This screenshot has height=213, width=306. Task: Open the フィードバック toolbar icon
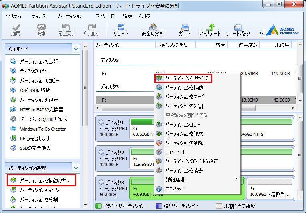(x=238, y=30)
